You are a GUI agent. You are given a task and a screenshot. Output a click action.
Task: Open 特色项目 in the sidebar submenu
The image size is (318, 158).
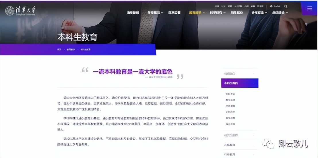(x=230, y=124)
